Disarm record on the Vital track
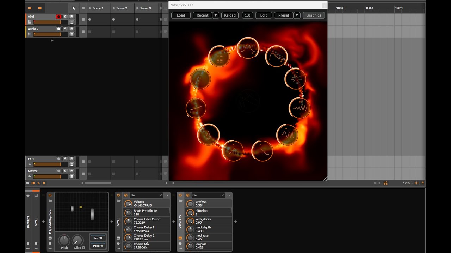The width and height of the screenshot is (451, 253). [x=58, y=17]
